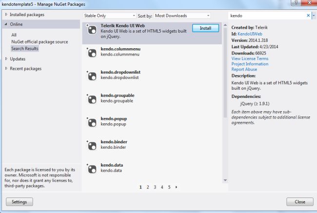Focus the kendo search input field
317x213 pixels.
[x=267, y=16]
